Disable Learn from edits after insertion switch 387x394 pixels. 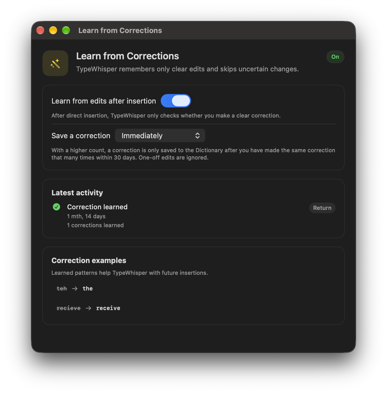(176, 101)
